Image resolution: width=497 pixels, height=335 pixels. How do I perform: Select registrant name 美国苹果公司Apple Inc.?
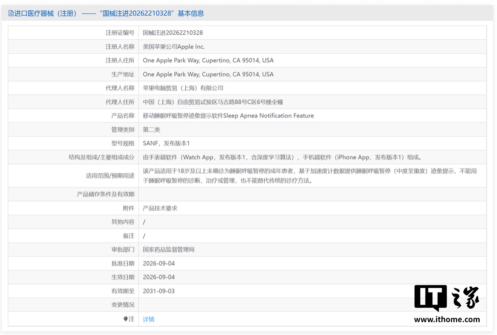174,47
